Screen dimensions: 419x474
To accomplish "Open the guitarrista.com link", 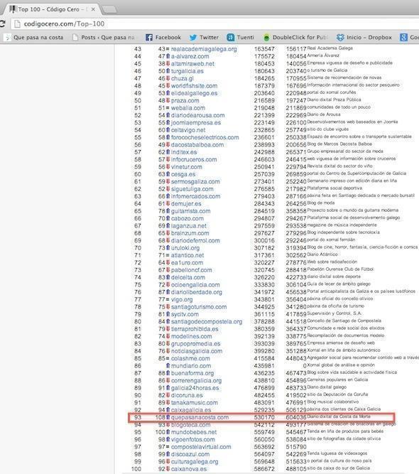I will pyautogui.click(x=191, y=211).
